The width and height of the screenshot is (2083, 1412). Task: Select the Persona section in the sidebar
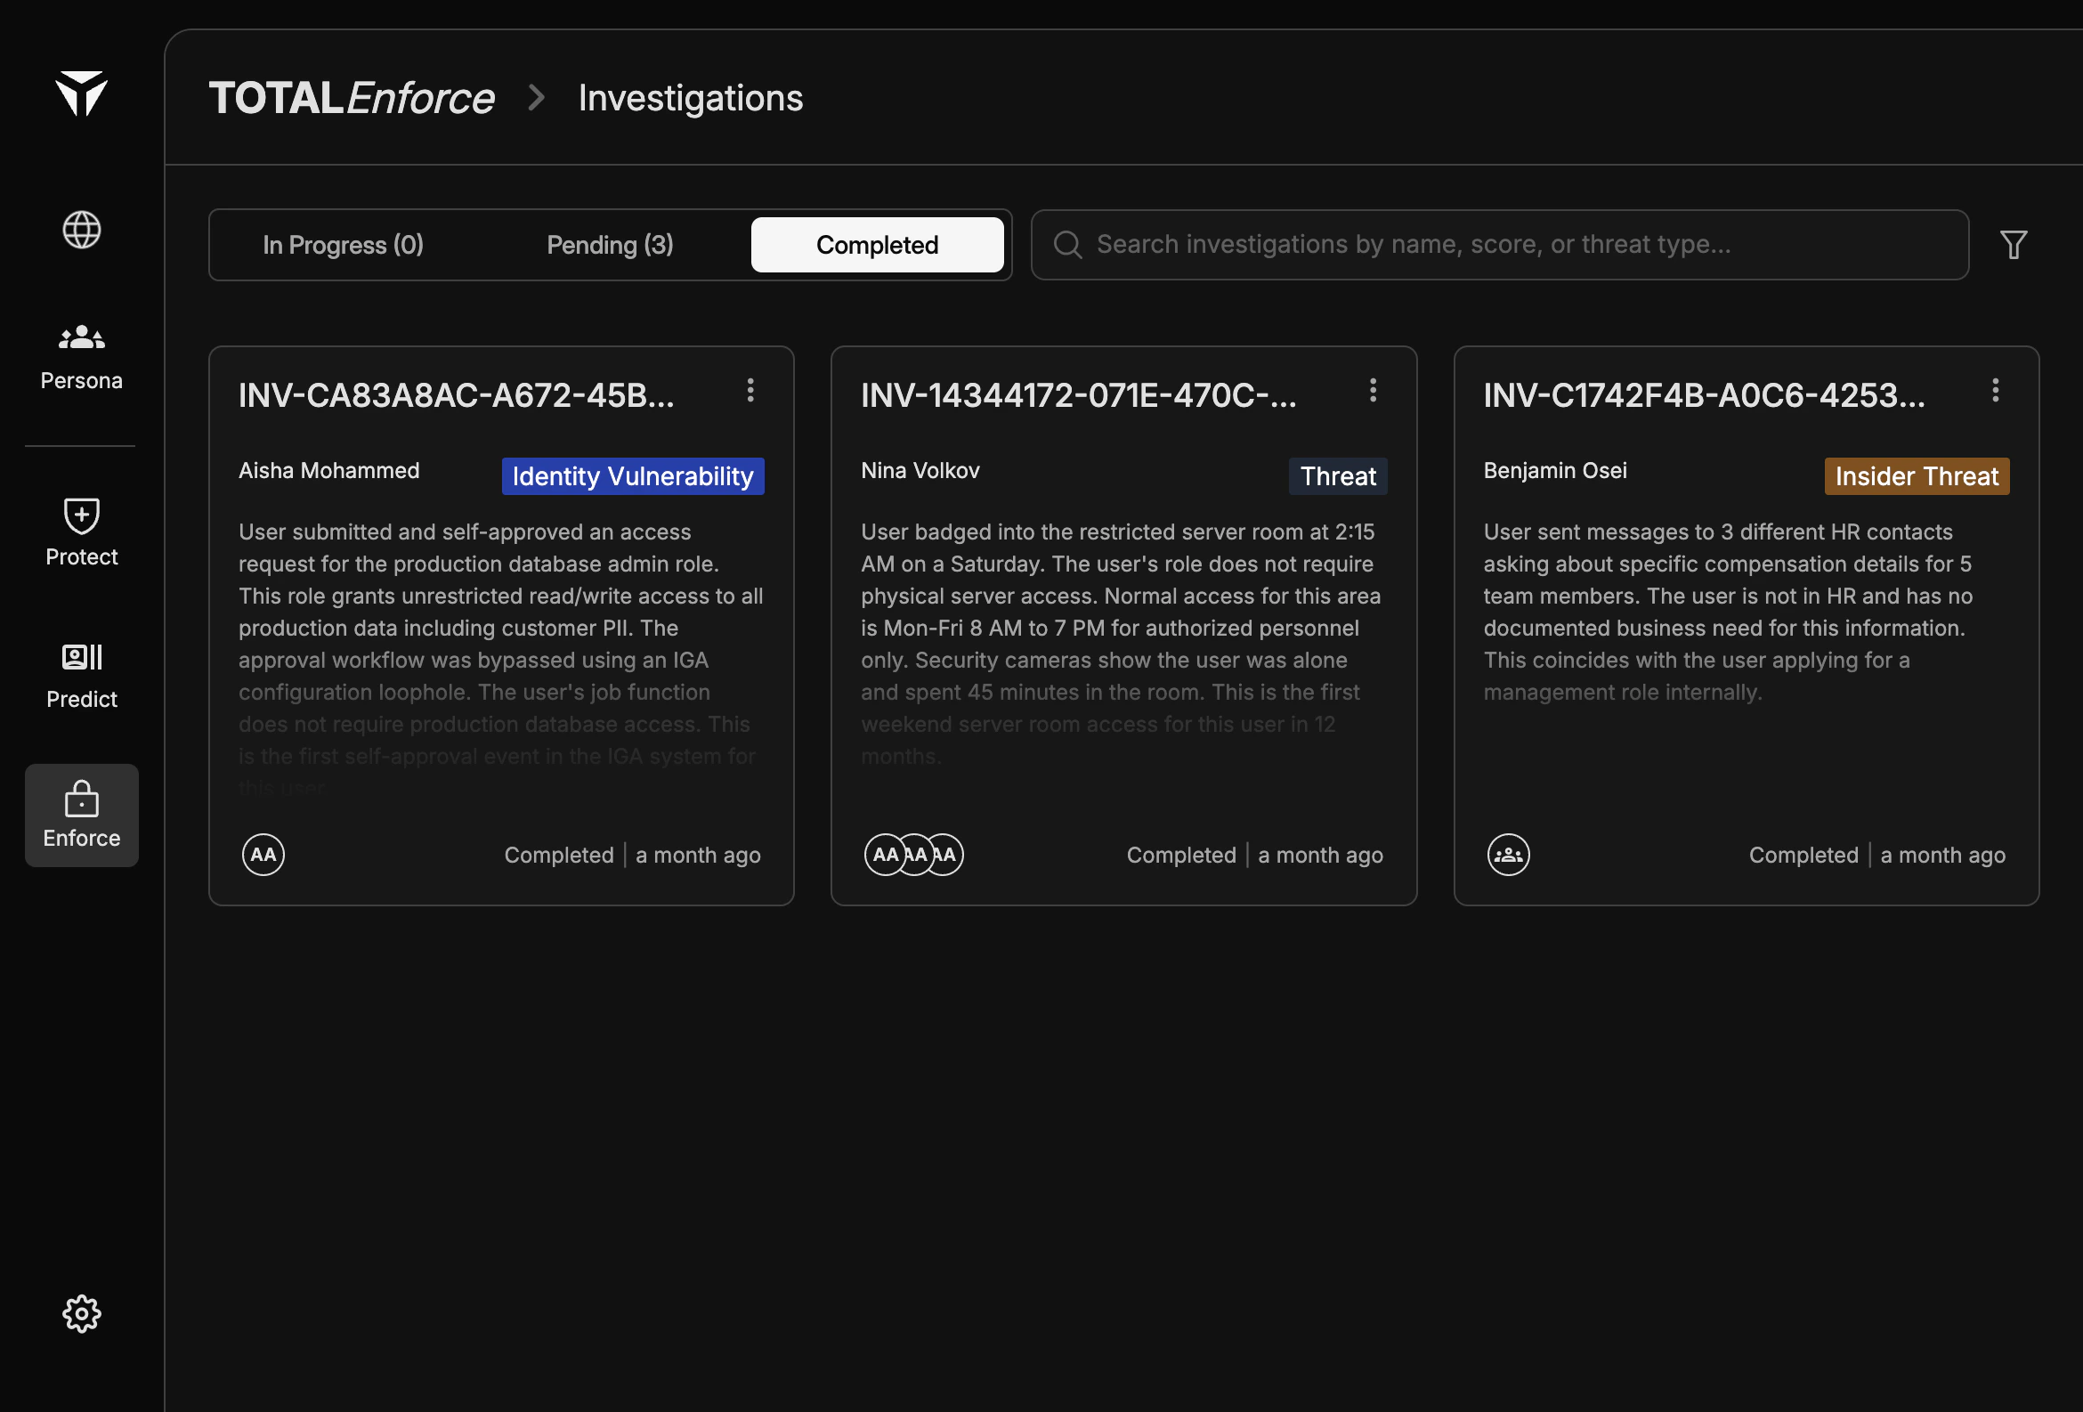81,357
